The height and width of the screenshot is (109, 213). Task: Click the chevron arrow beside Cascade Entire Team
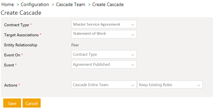point(133,85)
